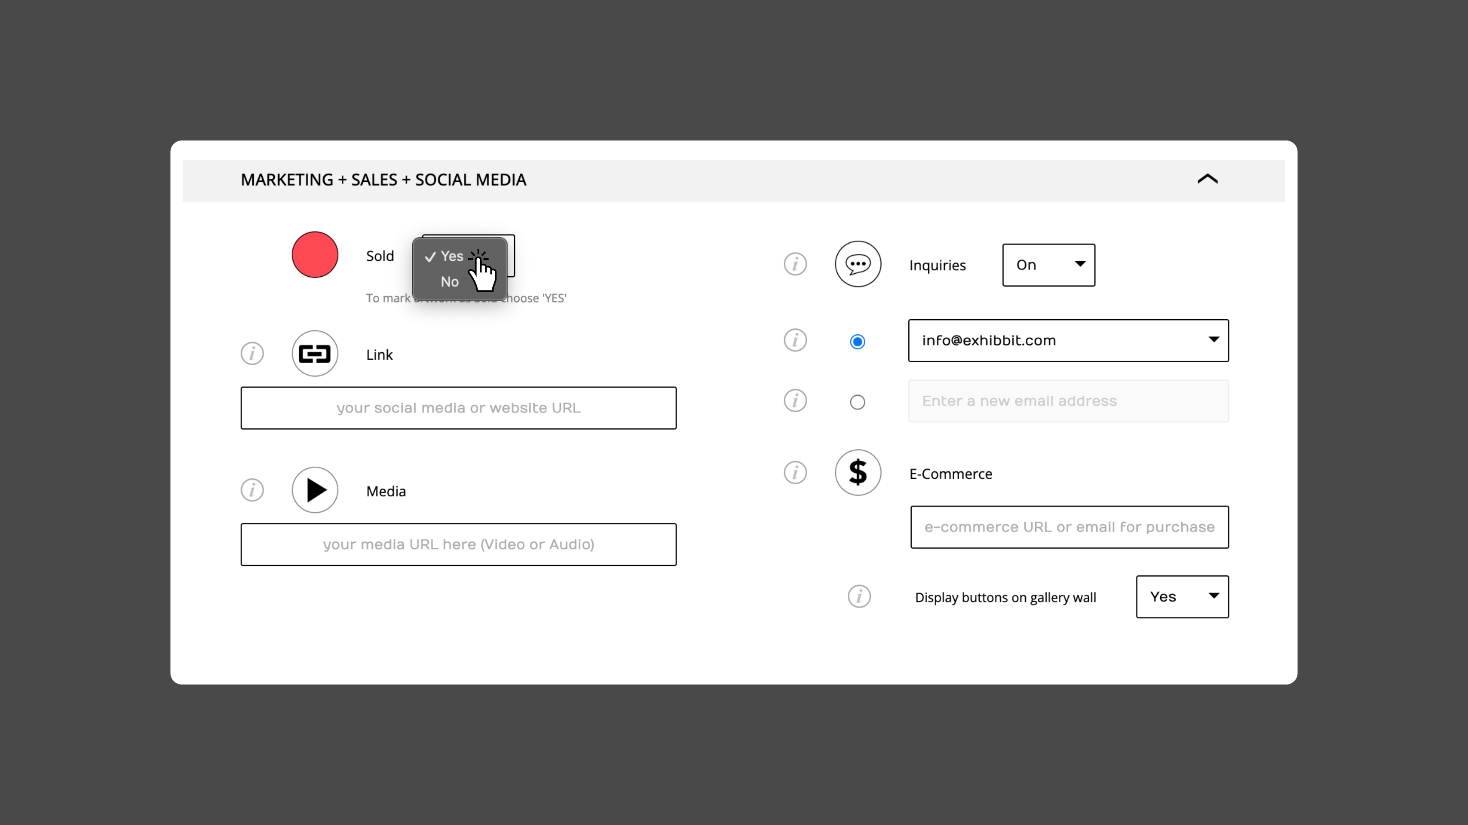Open info tooltip beside E-Commerce
This screenshot has width=1468, height=825.
tap(795, 472)
